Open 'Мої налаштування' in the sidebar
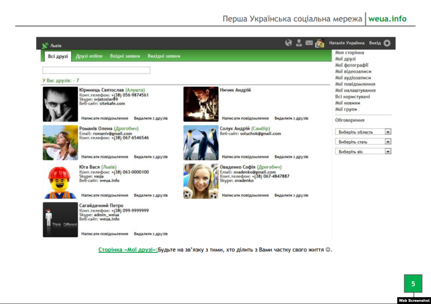431x304 pixels. tap(355, 90)
